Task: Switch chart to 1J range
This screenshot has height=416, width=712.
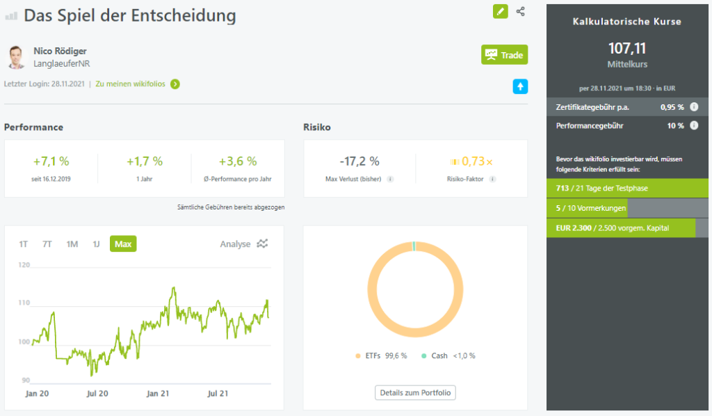Action: point(96,244)
